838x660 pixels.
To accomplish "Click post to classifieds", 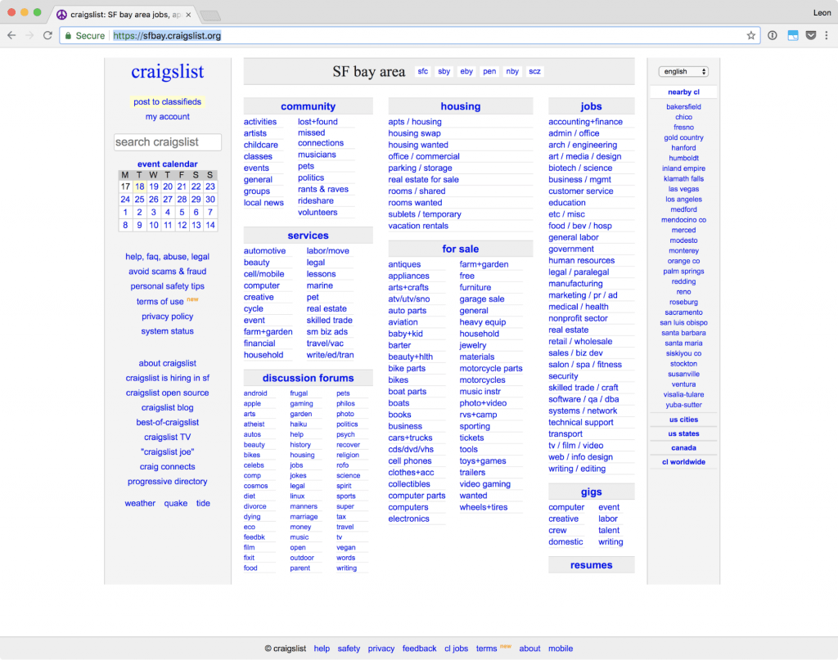I will pyautogui.click(x=167, y=101).
